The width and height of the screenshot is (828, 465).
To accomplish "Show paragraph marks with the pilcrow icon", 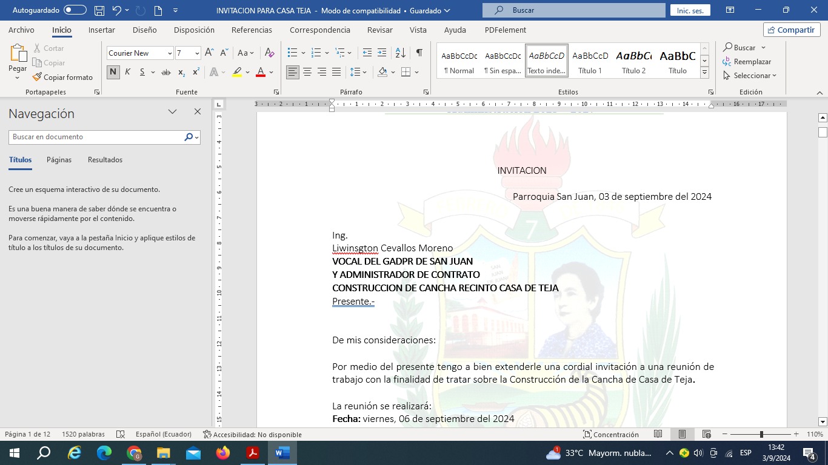I will 419,53.
